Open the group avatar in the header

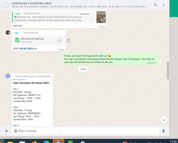click(6, 5)
